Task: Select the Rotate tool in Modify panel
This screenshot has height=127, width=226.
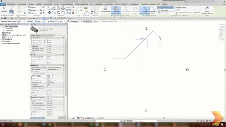Action: pos(59,12)
